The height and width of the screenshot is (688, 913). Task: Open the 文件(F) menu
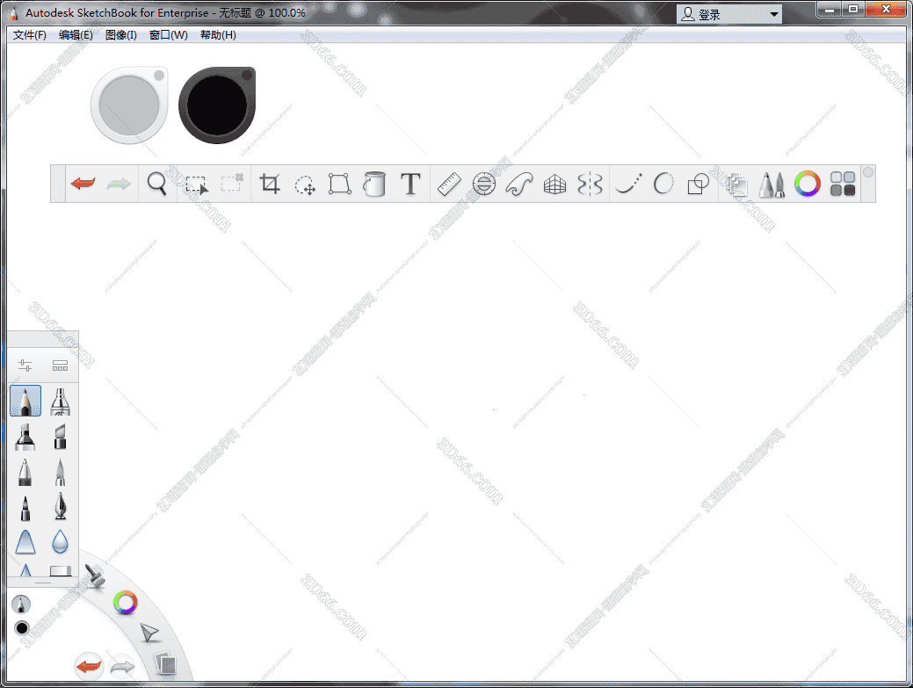[x=29, y=35]
